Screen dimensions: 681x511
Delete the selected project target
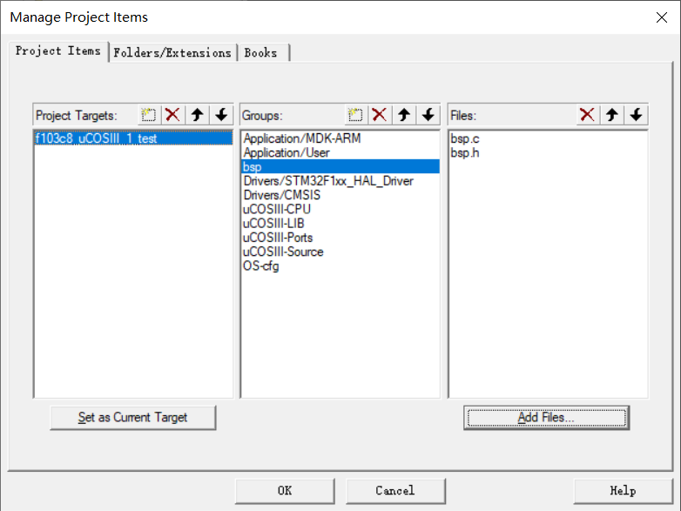click(172, 115)
